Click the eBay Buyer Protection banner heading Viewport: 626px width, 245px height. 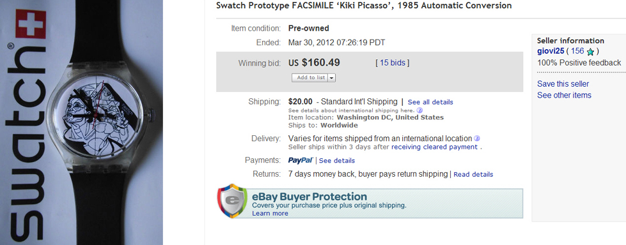[309, 197]
